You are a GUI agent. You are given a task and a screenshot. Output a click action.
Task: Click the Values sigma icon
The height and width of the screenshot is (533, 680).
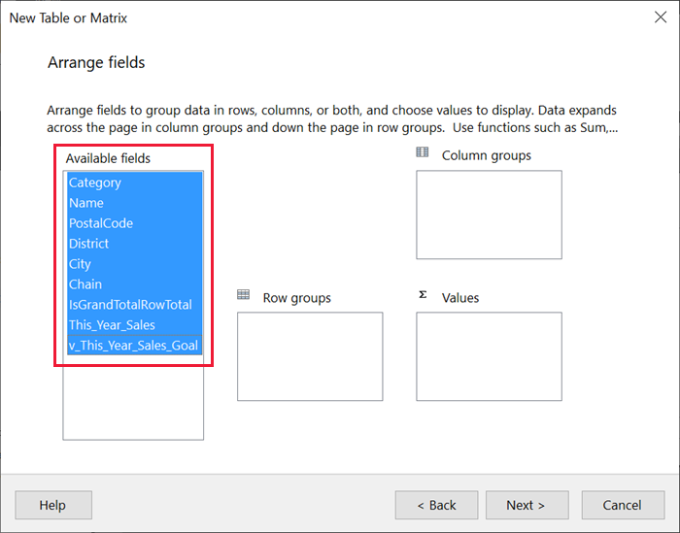[x=422, y=294]
